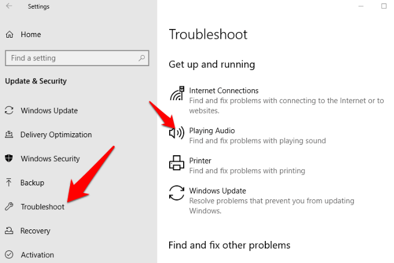Select the Delivery Optimization menu entry
Screen dimensions: 394x263
pos(56,135)
